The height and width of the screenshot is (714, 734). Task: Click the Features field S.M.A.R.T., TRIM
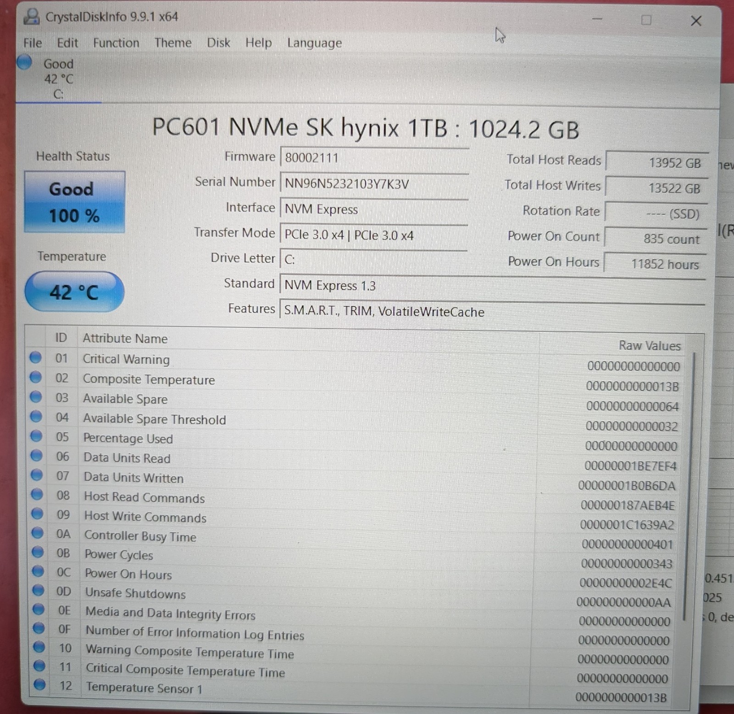492,311
